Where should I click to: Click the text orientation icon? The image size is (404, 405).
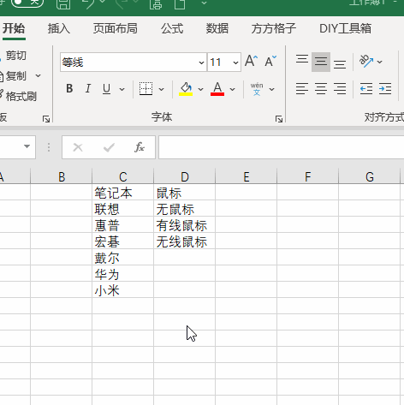coord(366,61)
